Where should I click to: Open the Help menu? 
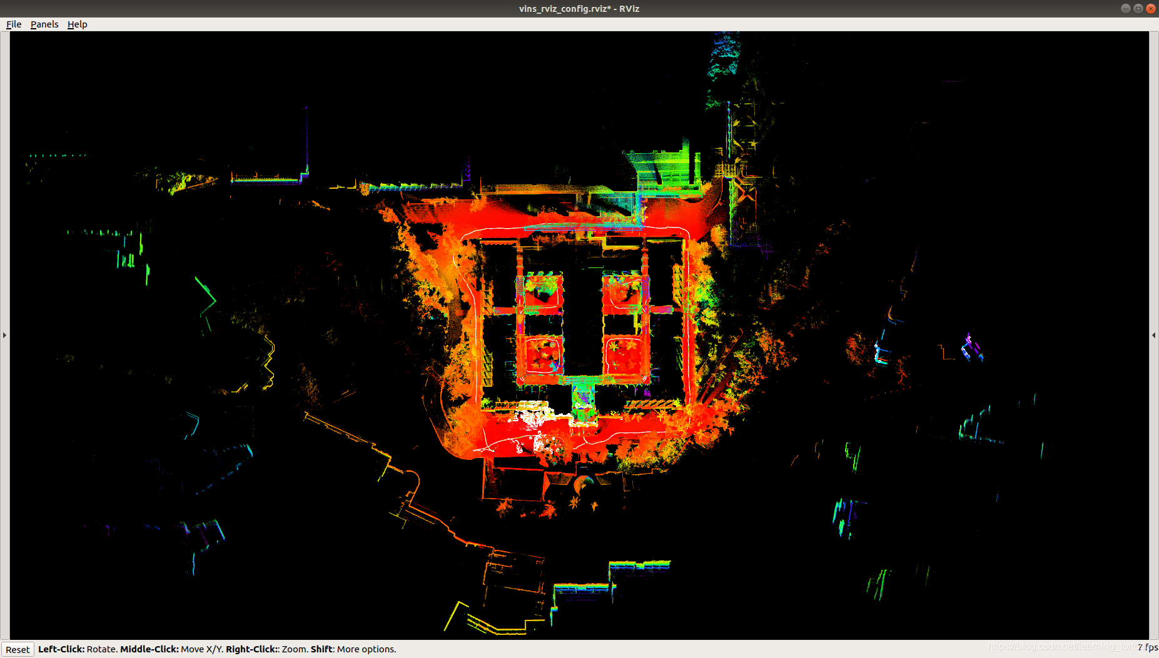coord(78,24)
